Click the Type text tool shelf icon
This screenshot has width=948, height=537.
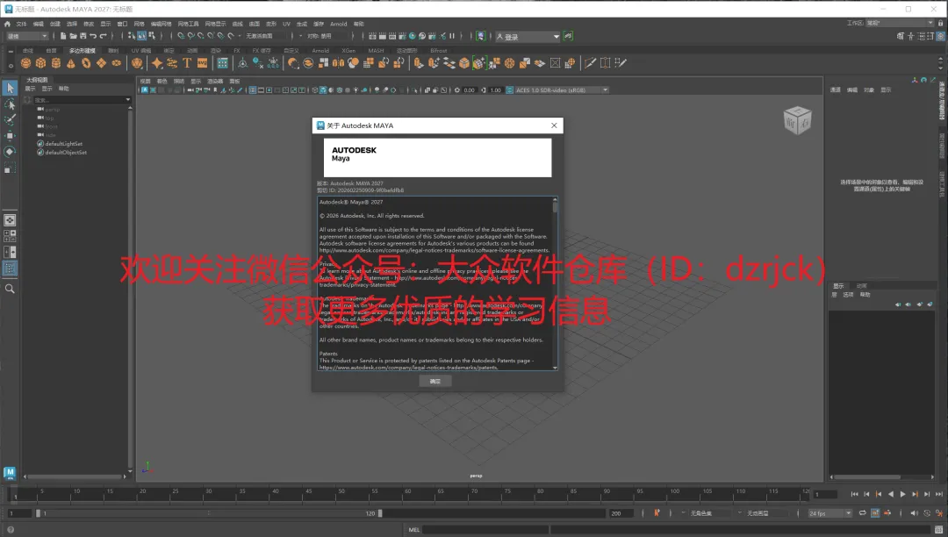[x=187, y=63]
